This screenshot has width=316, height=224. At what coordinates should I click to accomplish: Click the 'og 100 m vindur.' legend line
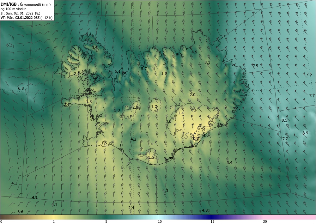14,9
